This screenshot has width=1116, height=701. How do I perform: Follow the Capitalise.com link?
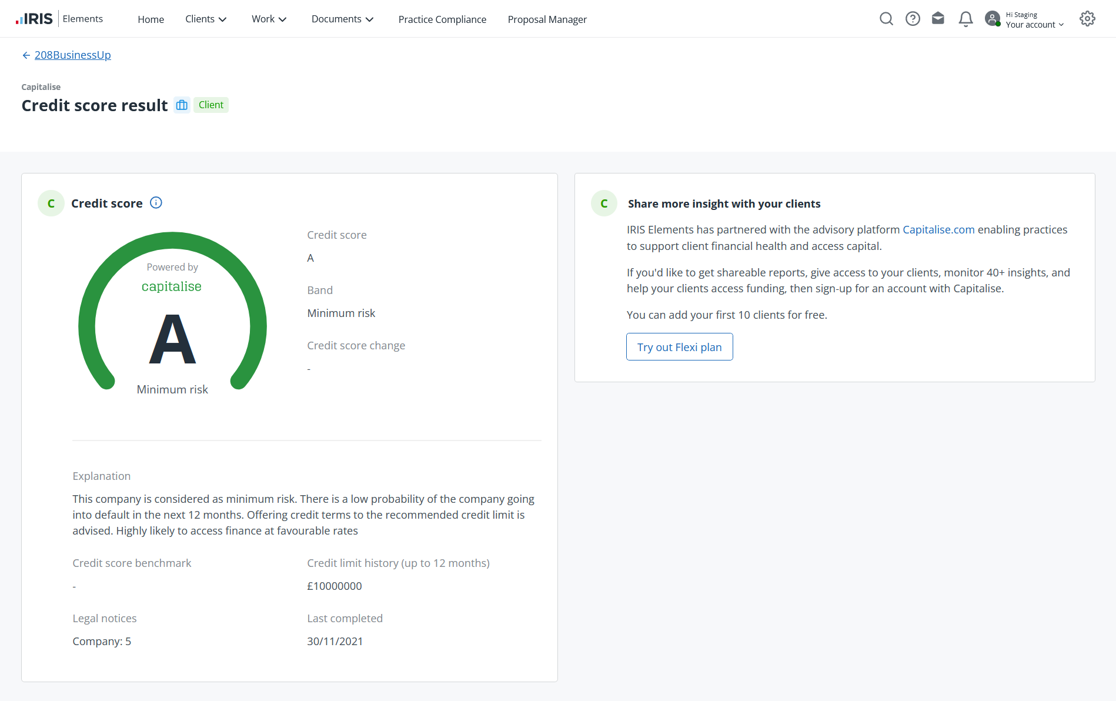coord(938,230)
